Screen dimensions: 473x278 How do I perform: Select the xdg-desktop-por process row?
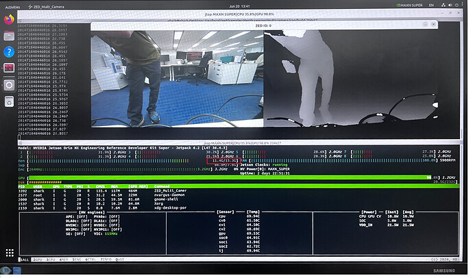[239, 208]
